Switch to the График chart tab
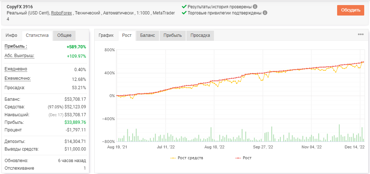 click(106, 35)
